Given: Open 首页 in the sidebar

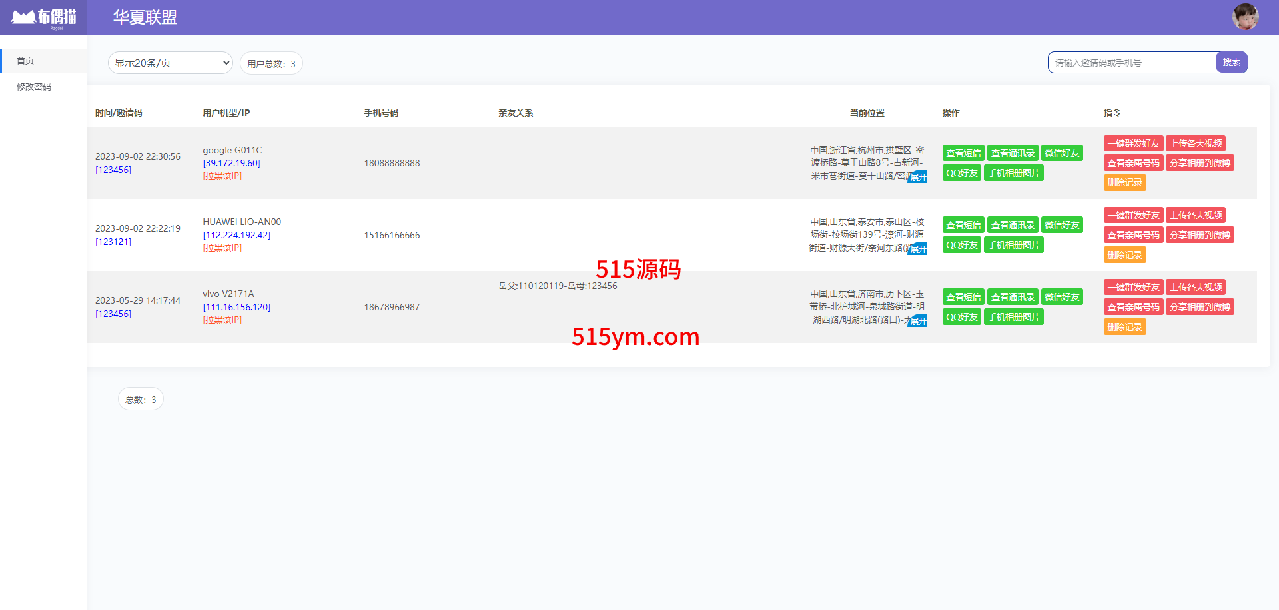Looking at the screenshot, I should click(x=25, y=61).
